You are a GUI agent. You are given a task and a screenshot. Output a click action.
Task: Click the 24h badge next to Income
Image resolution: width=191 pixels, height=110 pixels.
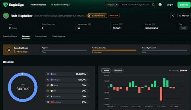pyautogui.click(x=121, y=24)
